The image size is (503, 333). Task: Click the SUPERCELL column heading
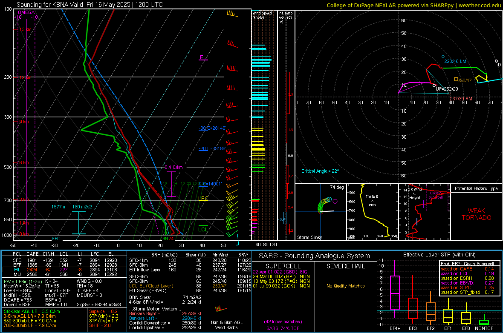tap(283, 266)
